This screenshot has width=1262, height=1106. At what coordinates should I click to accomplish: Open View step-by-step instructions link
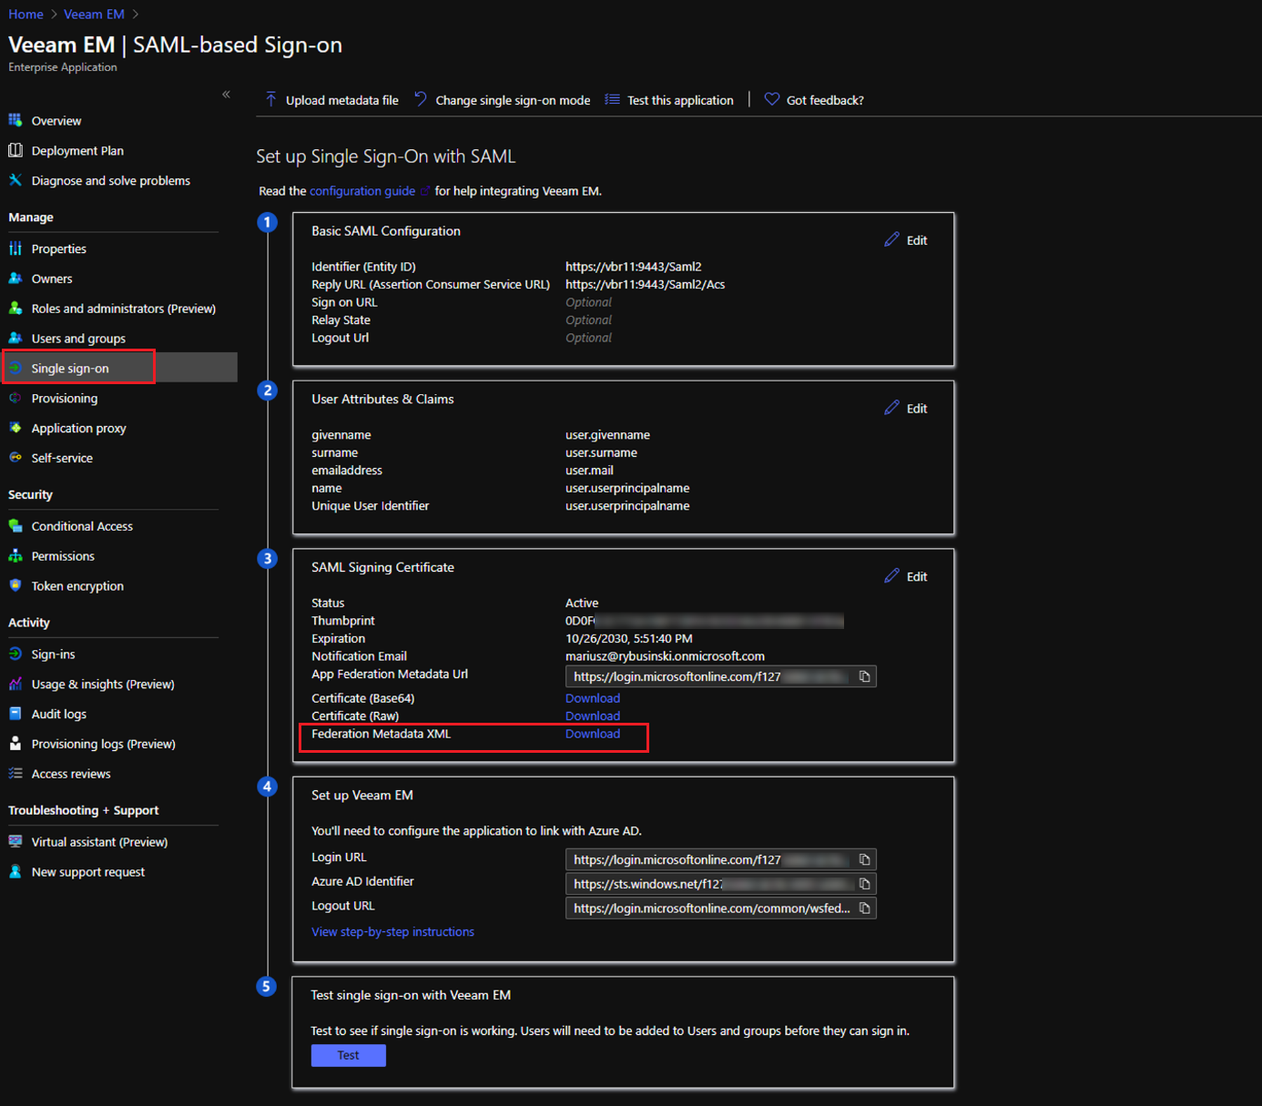click(x=392, y=932)
